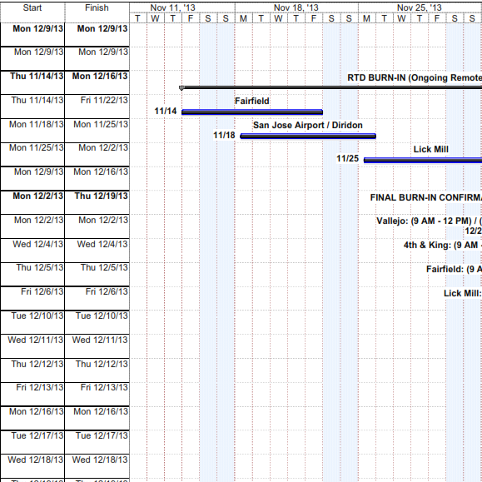Screen dimensions: 482x482
Task: Click the Start column header
Action: 32,12
